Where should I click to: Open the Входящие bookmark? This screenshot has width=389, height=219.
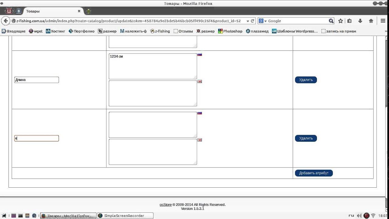14,31
